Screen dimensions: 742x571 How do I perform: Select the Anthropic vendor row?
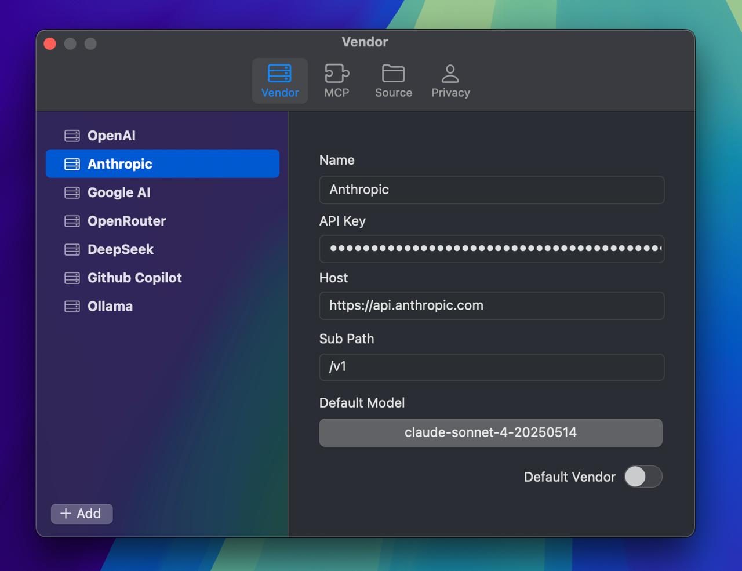(162, 164)
